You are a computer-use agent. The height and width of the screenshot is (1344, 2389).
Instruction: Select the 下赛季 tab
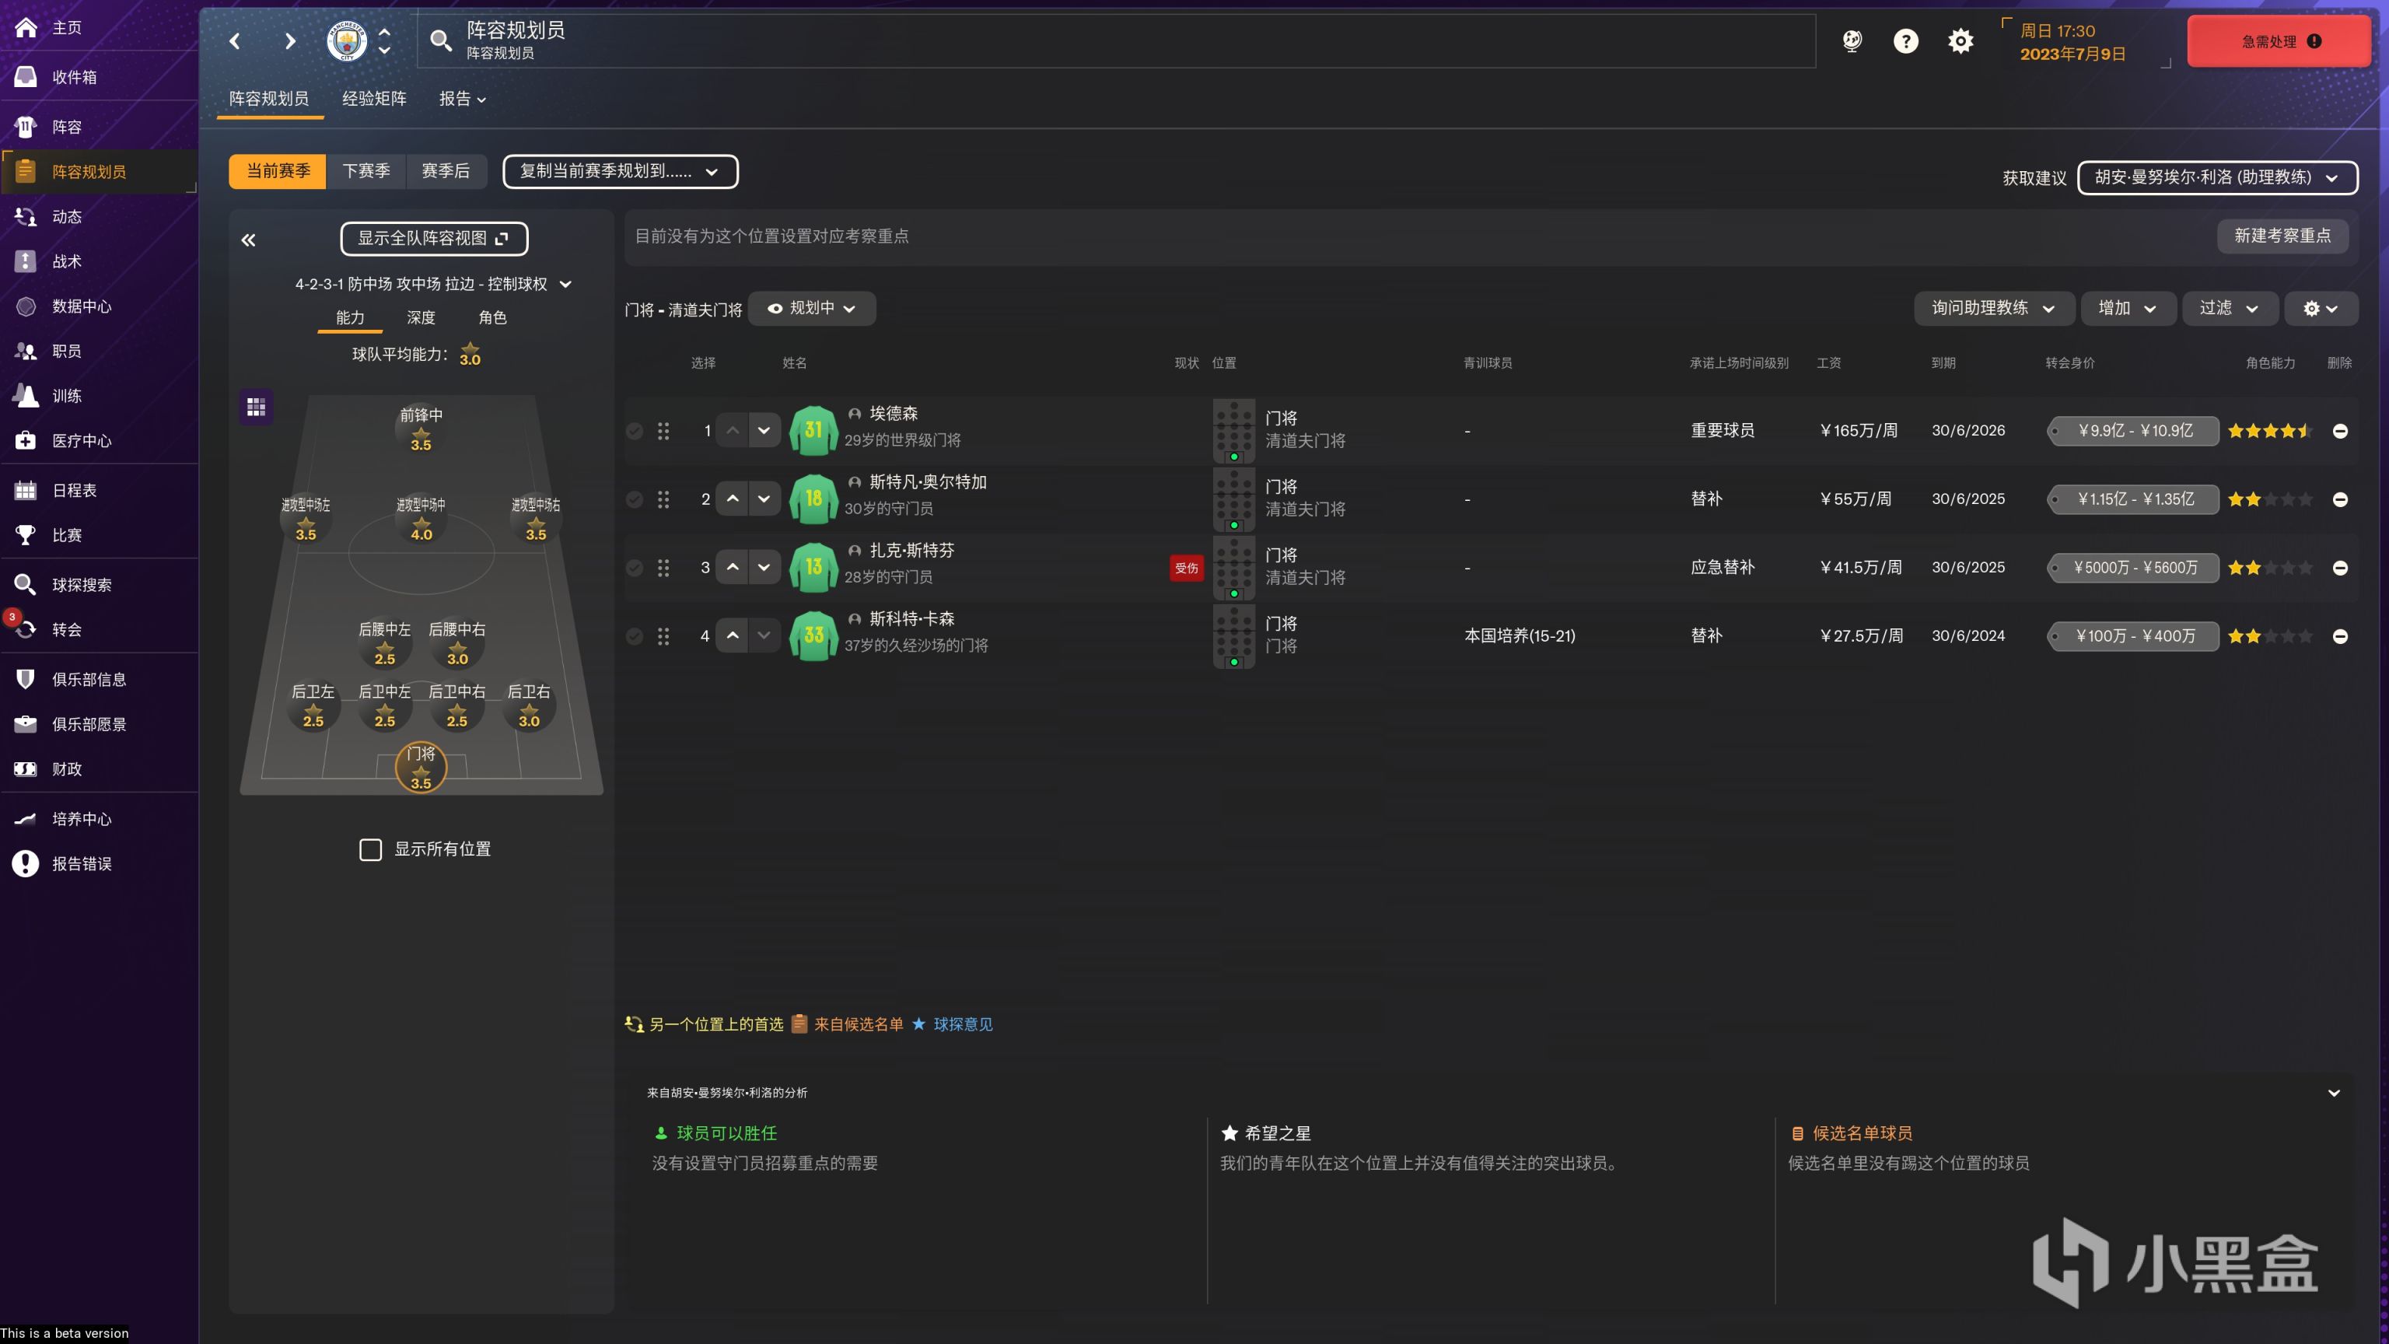pos(366,172)
